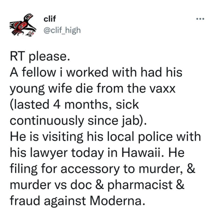This screenshot has height=214, width=215.
Task: Click the clif profile avatar image
Action: 23,25
